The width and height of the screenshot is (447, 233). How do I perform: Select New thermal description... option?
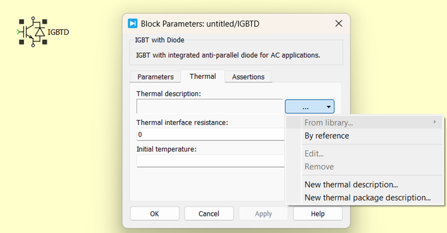click(x=351, y=185)
